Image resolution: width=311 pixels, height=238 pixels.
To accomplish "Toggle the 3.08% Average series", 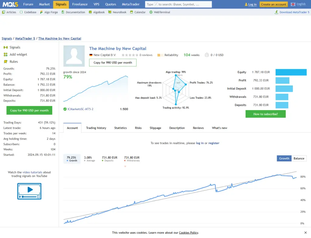I will (x=89, y=159).
